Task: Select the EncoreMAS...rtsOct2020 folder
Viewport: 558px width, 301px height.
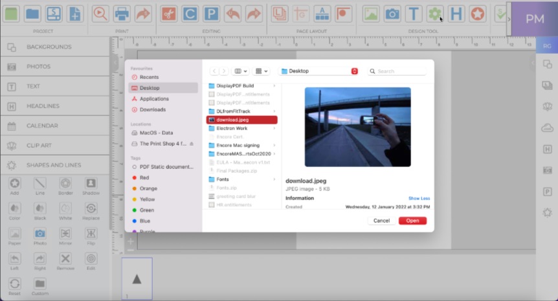Action: click(x=242, y=154)
